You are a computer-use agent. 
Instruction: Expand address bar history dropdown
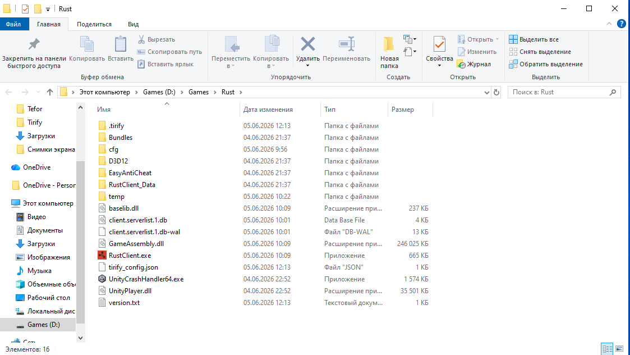486,92
